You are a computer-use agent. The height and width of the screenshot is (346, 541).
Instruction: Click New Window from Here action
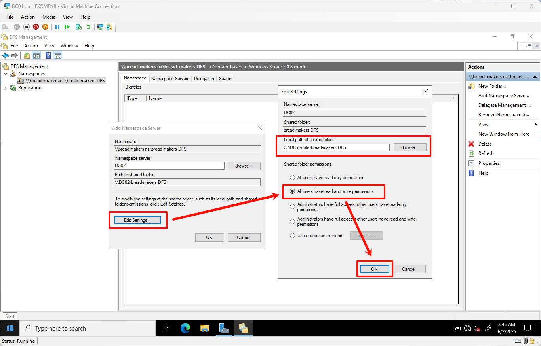pyautogui.click(x=504, y=134)
